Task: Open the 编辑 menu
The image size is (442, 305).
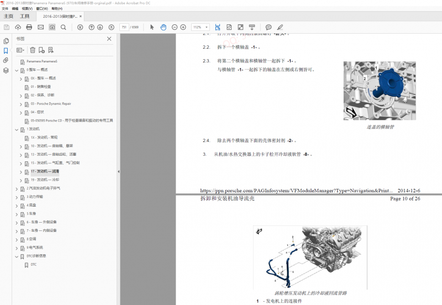Action: tap(15, 8)
